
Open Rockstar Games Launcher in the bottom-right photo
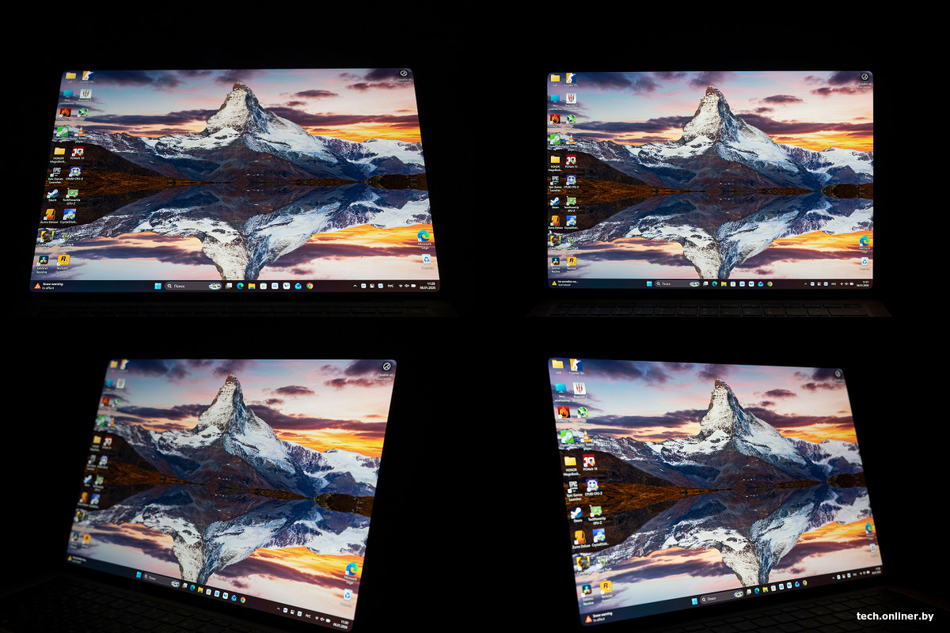[606, 587]
